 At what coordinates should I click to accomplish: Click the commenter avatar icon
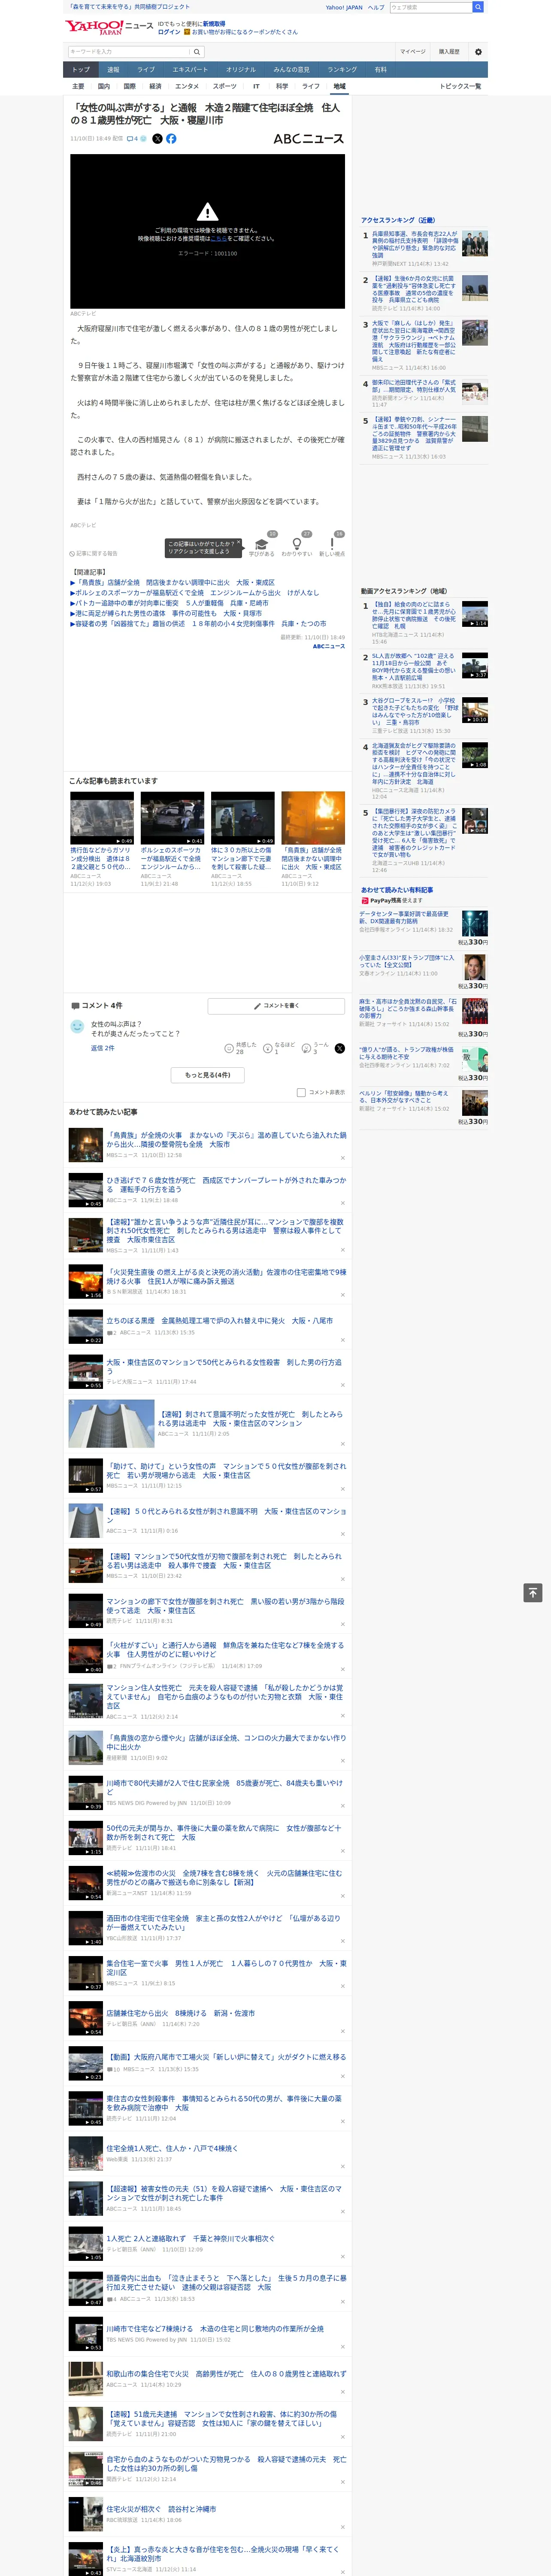77,1027
